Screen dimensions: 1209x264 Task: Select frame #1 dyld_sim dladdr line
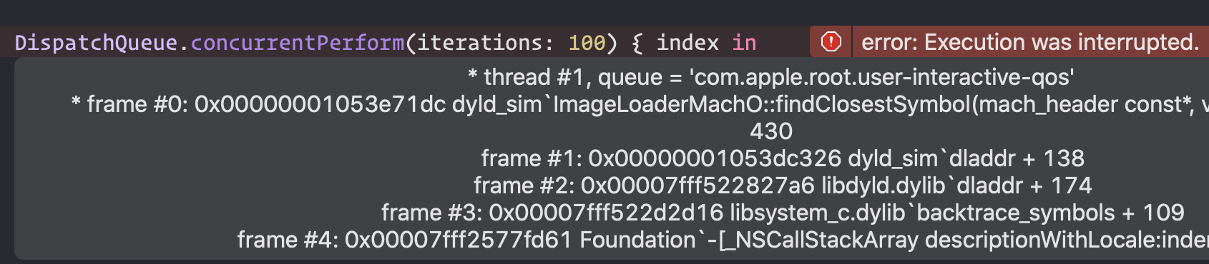(783, 158)
